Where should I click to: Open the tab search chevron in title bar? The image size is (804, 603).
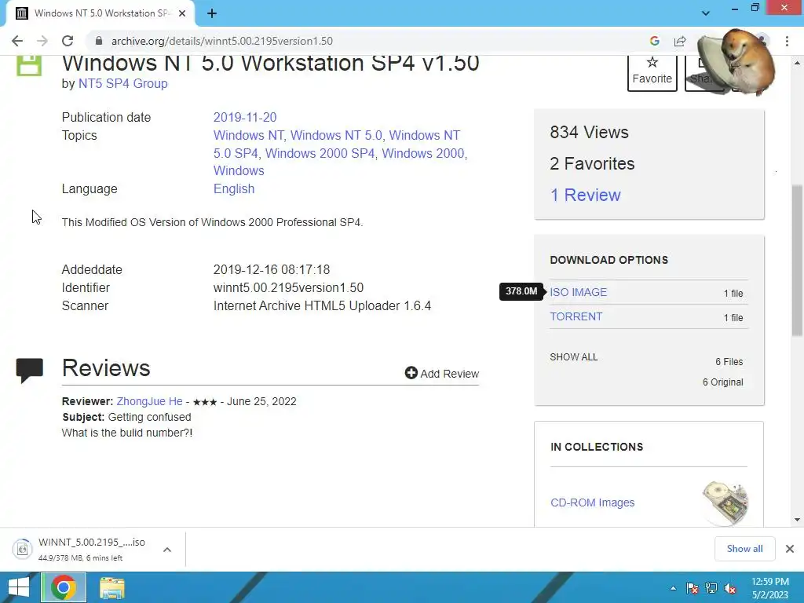coord(706,13)
